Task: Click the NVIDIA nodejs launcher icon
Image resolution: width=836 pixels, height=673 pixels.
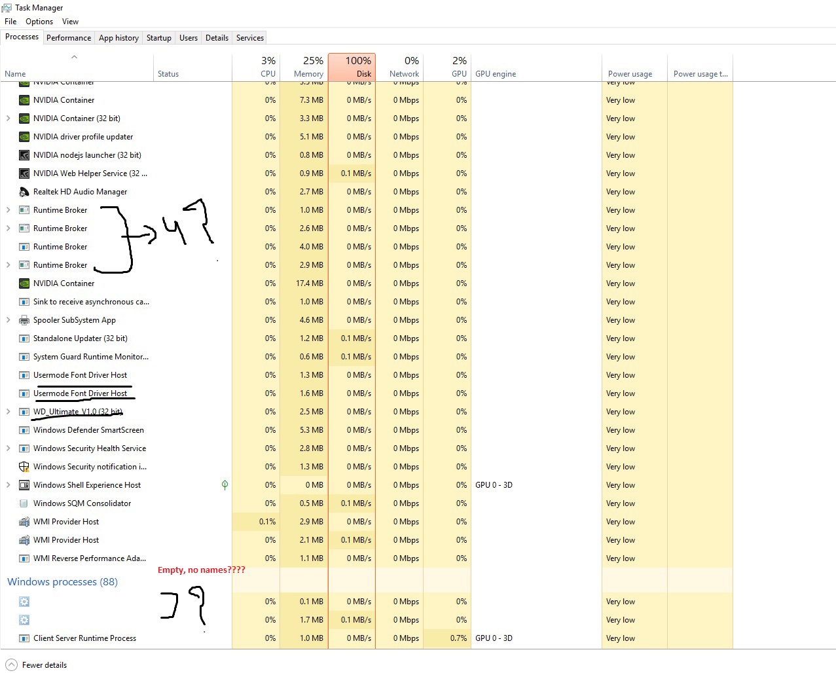Action: (24, 155)
